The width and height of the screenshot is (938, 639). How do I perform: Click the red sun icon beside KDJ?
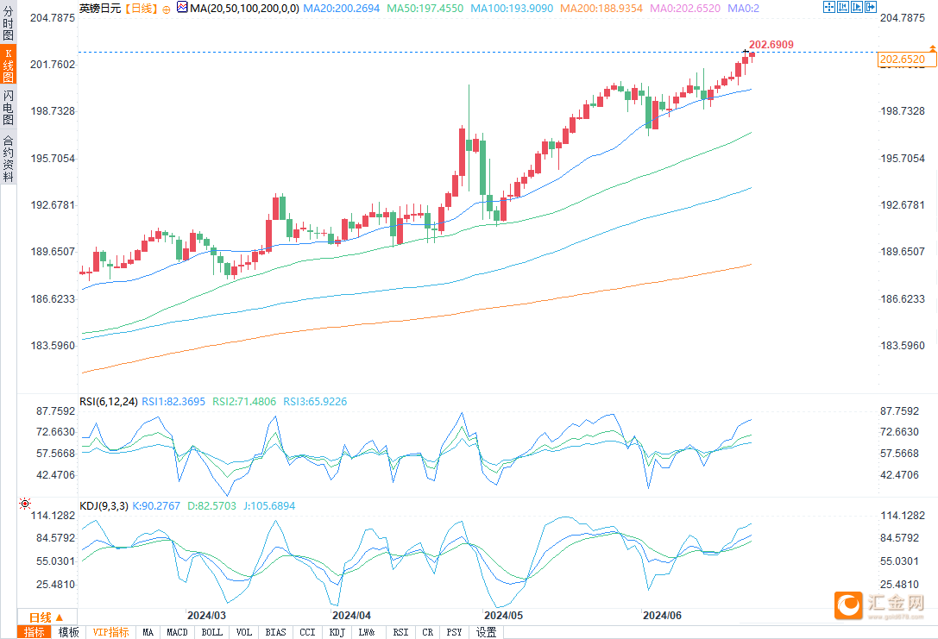click(24, 504)
